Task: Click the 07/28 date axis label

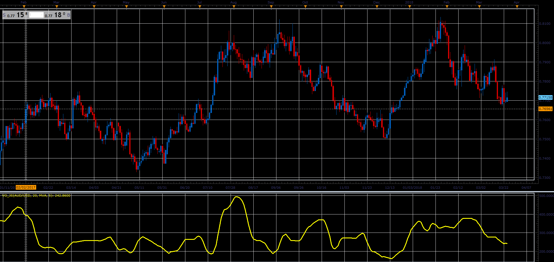Action: click(x=231, y=188)
